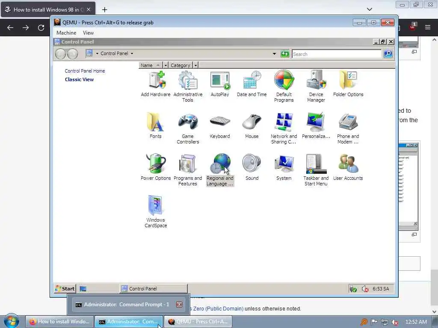
Task: Open Windows CardSpace icon
Action: point(156,212)
